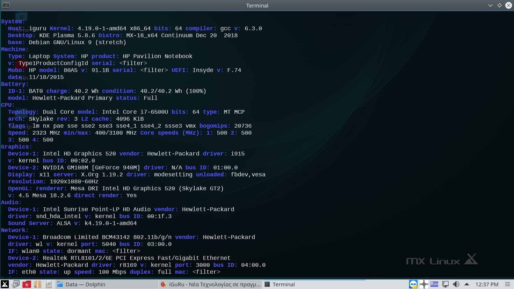Click the UEFI 'Insyde' value
The width and height of the screenshot is (514, 289).
click(x=203, y=70)
